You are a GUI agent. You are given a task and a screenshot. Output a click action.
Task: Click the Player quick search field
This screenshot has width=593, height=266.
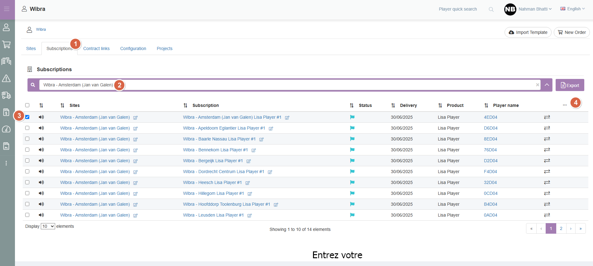458,9
